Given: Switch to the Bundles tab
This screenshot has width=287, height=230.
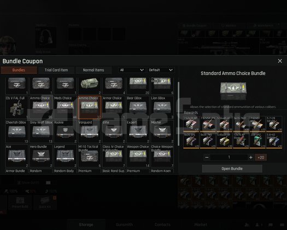Looking at the screenshot, I should [19, 70].
